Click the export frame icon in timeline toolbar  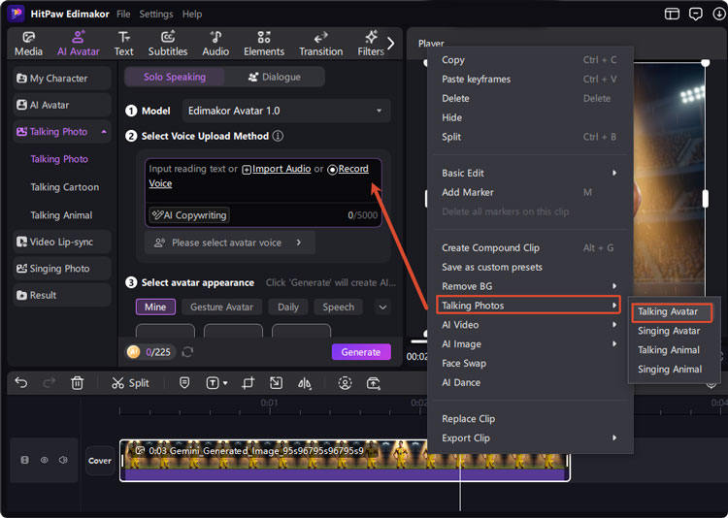click(x=374, y=383)
